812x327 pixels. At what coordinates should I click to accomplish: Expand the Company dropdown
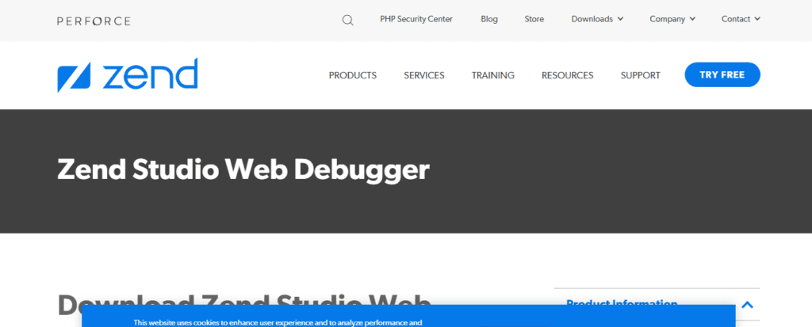pos(672,19)
